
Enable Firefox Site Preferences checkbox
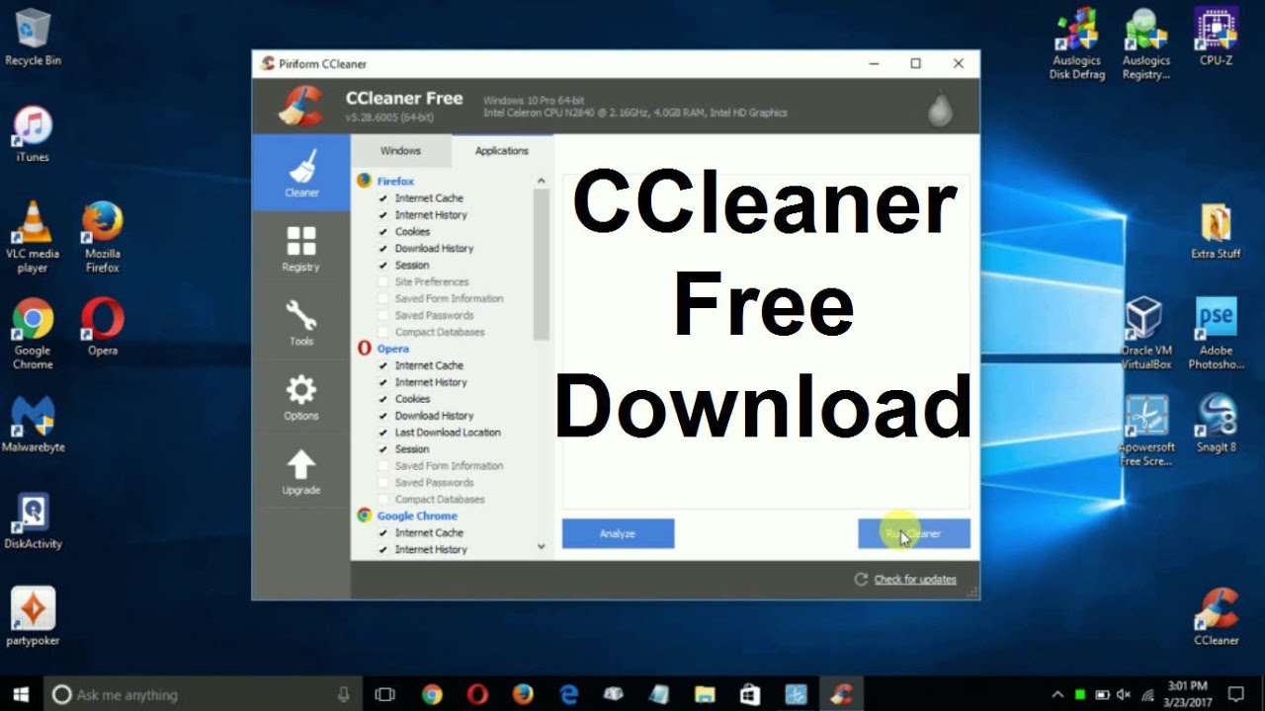pos(383,282)
